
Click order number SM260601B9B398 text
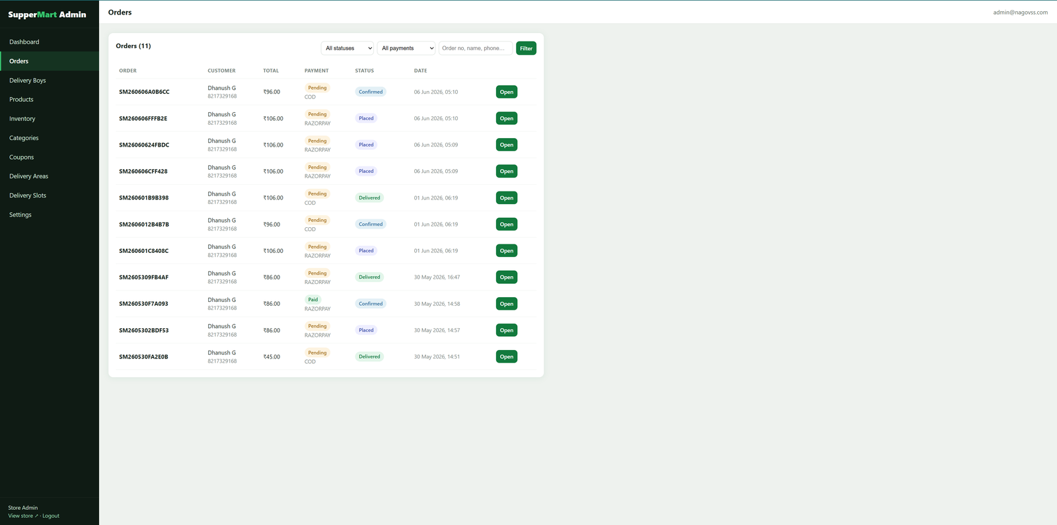click(143, 197)
